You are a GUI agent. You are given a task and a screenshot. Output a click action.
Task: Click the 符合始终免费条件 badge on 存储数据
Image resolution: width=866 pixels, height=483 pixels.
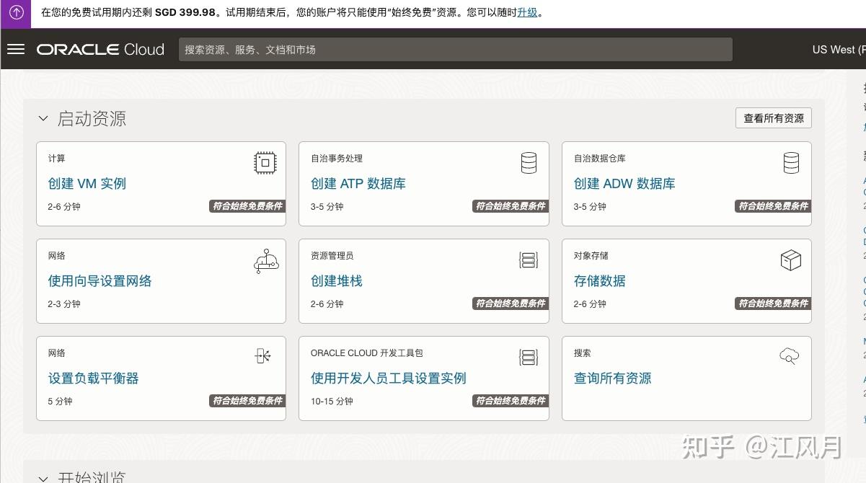773,303
